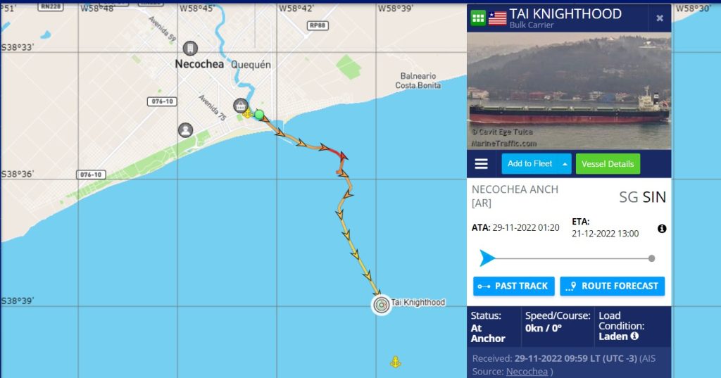Click the shopping basket map marker

tap(241, 106)
